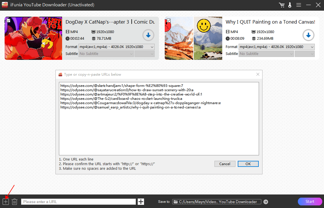The height and width of the screenshot is (208, 324).
Task: Click the batch add URLs icon
Action: (6, 202)
